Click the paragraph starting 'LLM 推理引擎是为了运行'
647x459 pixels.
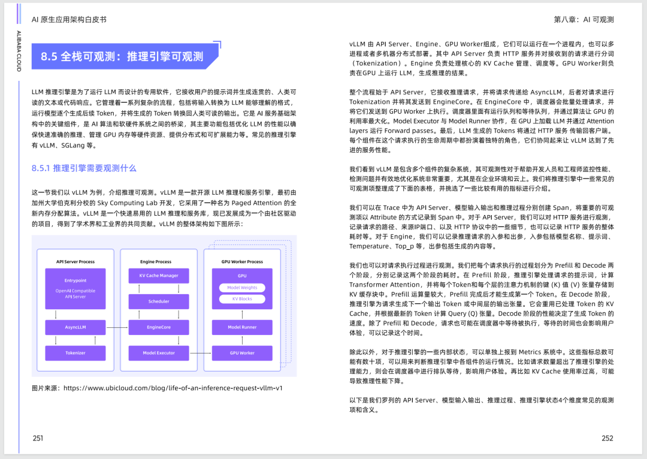click(x=164, y=119)
